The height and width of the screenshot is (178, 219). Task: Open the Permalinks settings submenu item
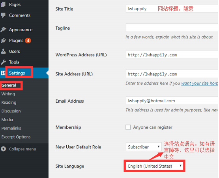[11, 128]
